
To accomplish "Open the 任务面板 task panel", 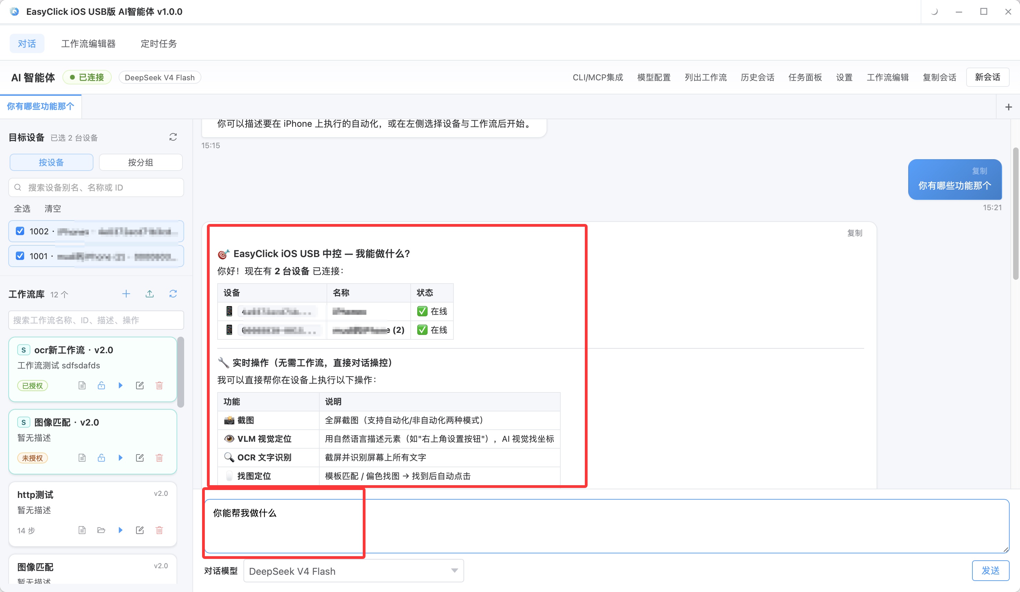I will pos(805,77).
